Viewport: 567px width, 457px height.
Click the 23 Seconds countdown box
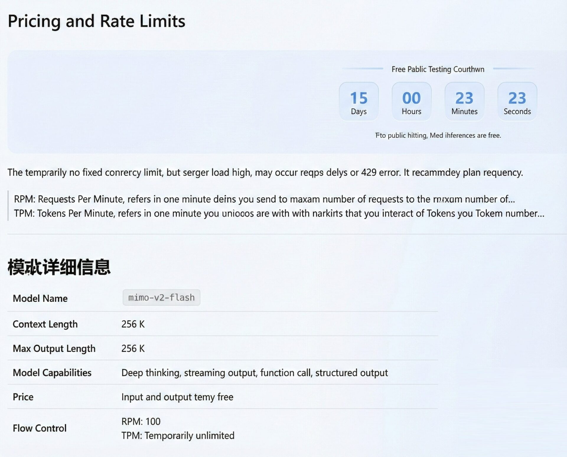click(517, 101)
